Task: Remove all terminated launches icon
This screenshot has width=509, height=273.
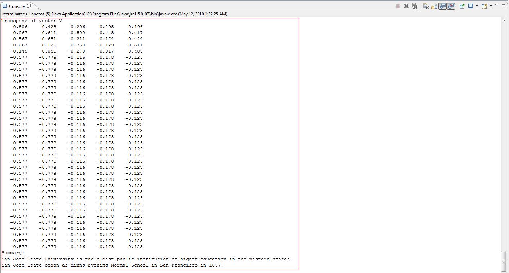Action: pyautogui.click(x=415, y=6)
